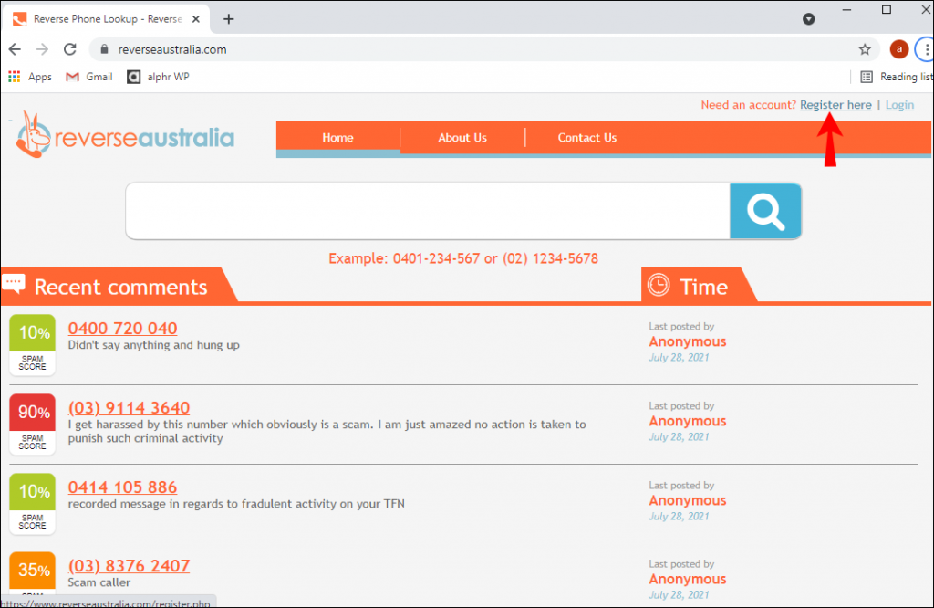The height and width of the screenshot is (608, 934).
Task: Select the Home navigation tab
Action: (x=337, y=138)
